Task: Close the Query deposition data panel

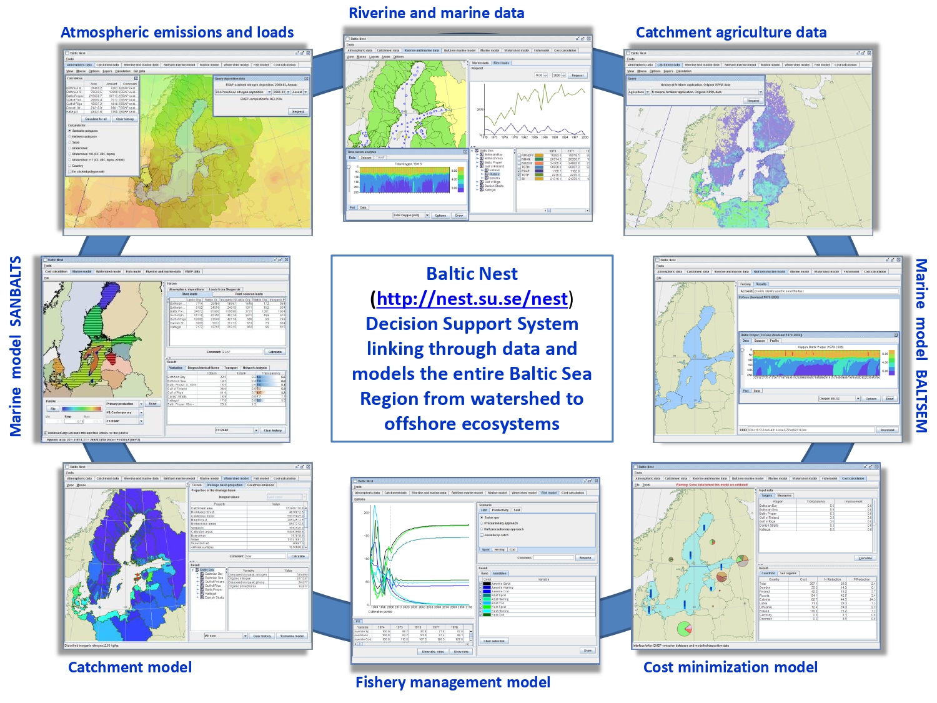Action: coord(306,79)
